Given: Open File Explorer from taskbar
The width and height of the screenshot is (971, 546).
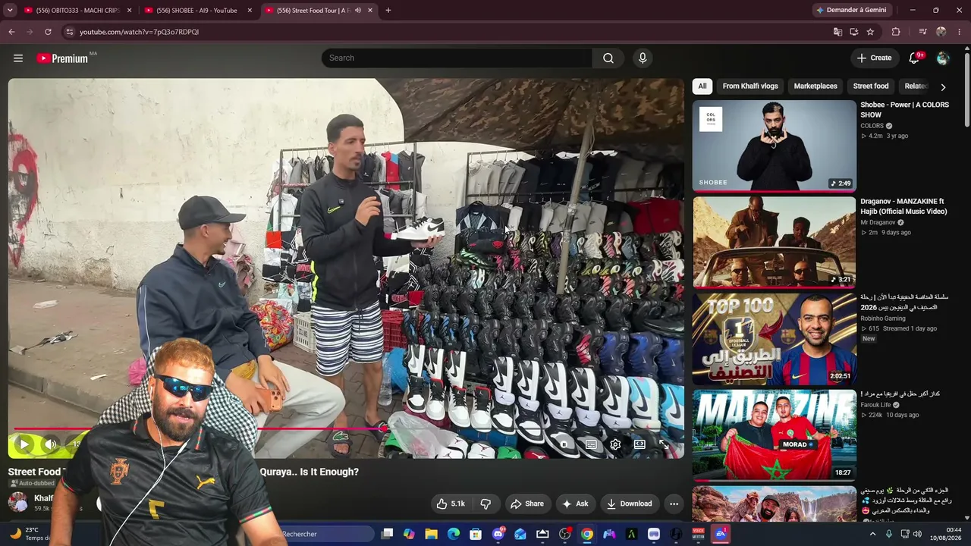Looking at the screenshot, I should tap(431, 534).
